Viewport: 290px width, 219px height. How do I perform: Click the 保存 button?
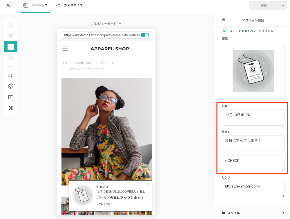[x=264, y=5]
